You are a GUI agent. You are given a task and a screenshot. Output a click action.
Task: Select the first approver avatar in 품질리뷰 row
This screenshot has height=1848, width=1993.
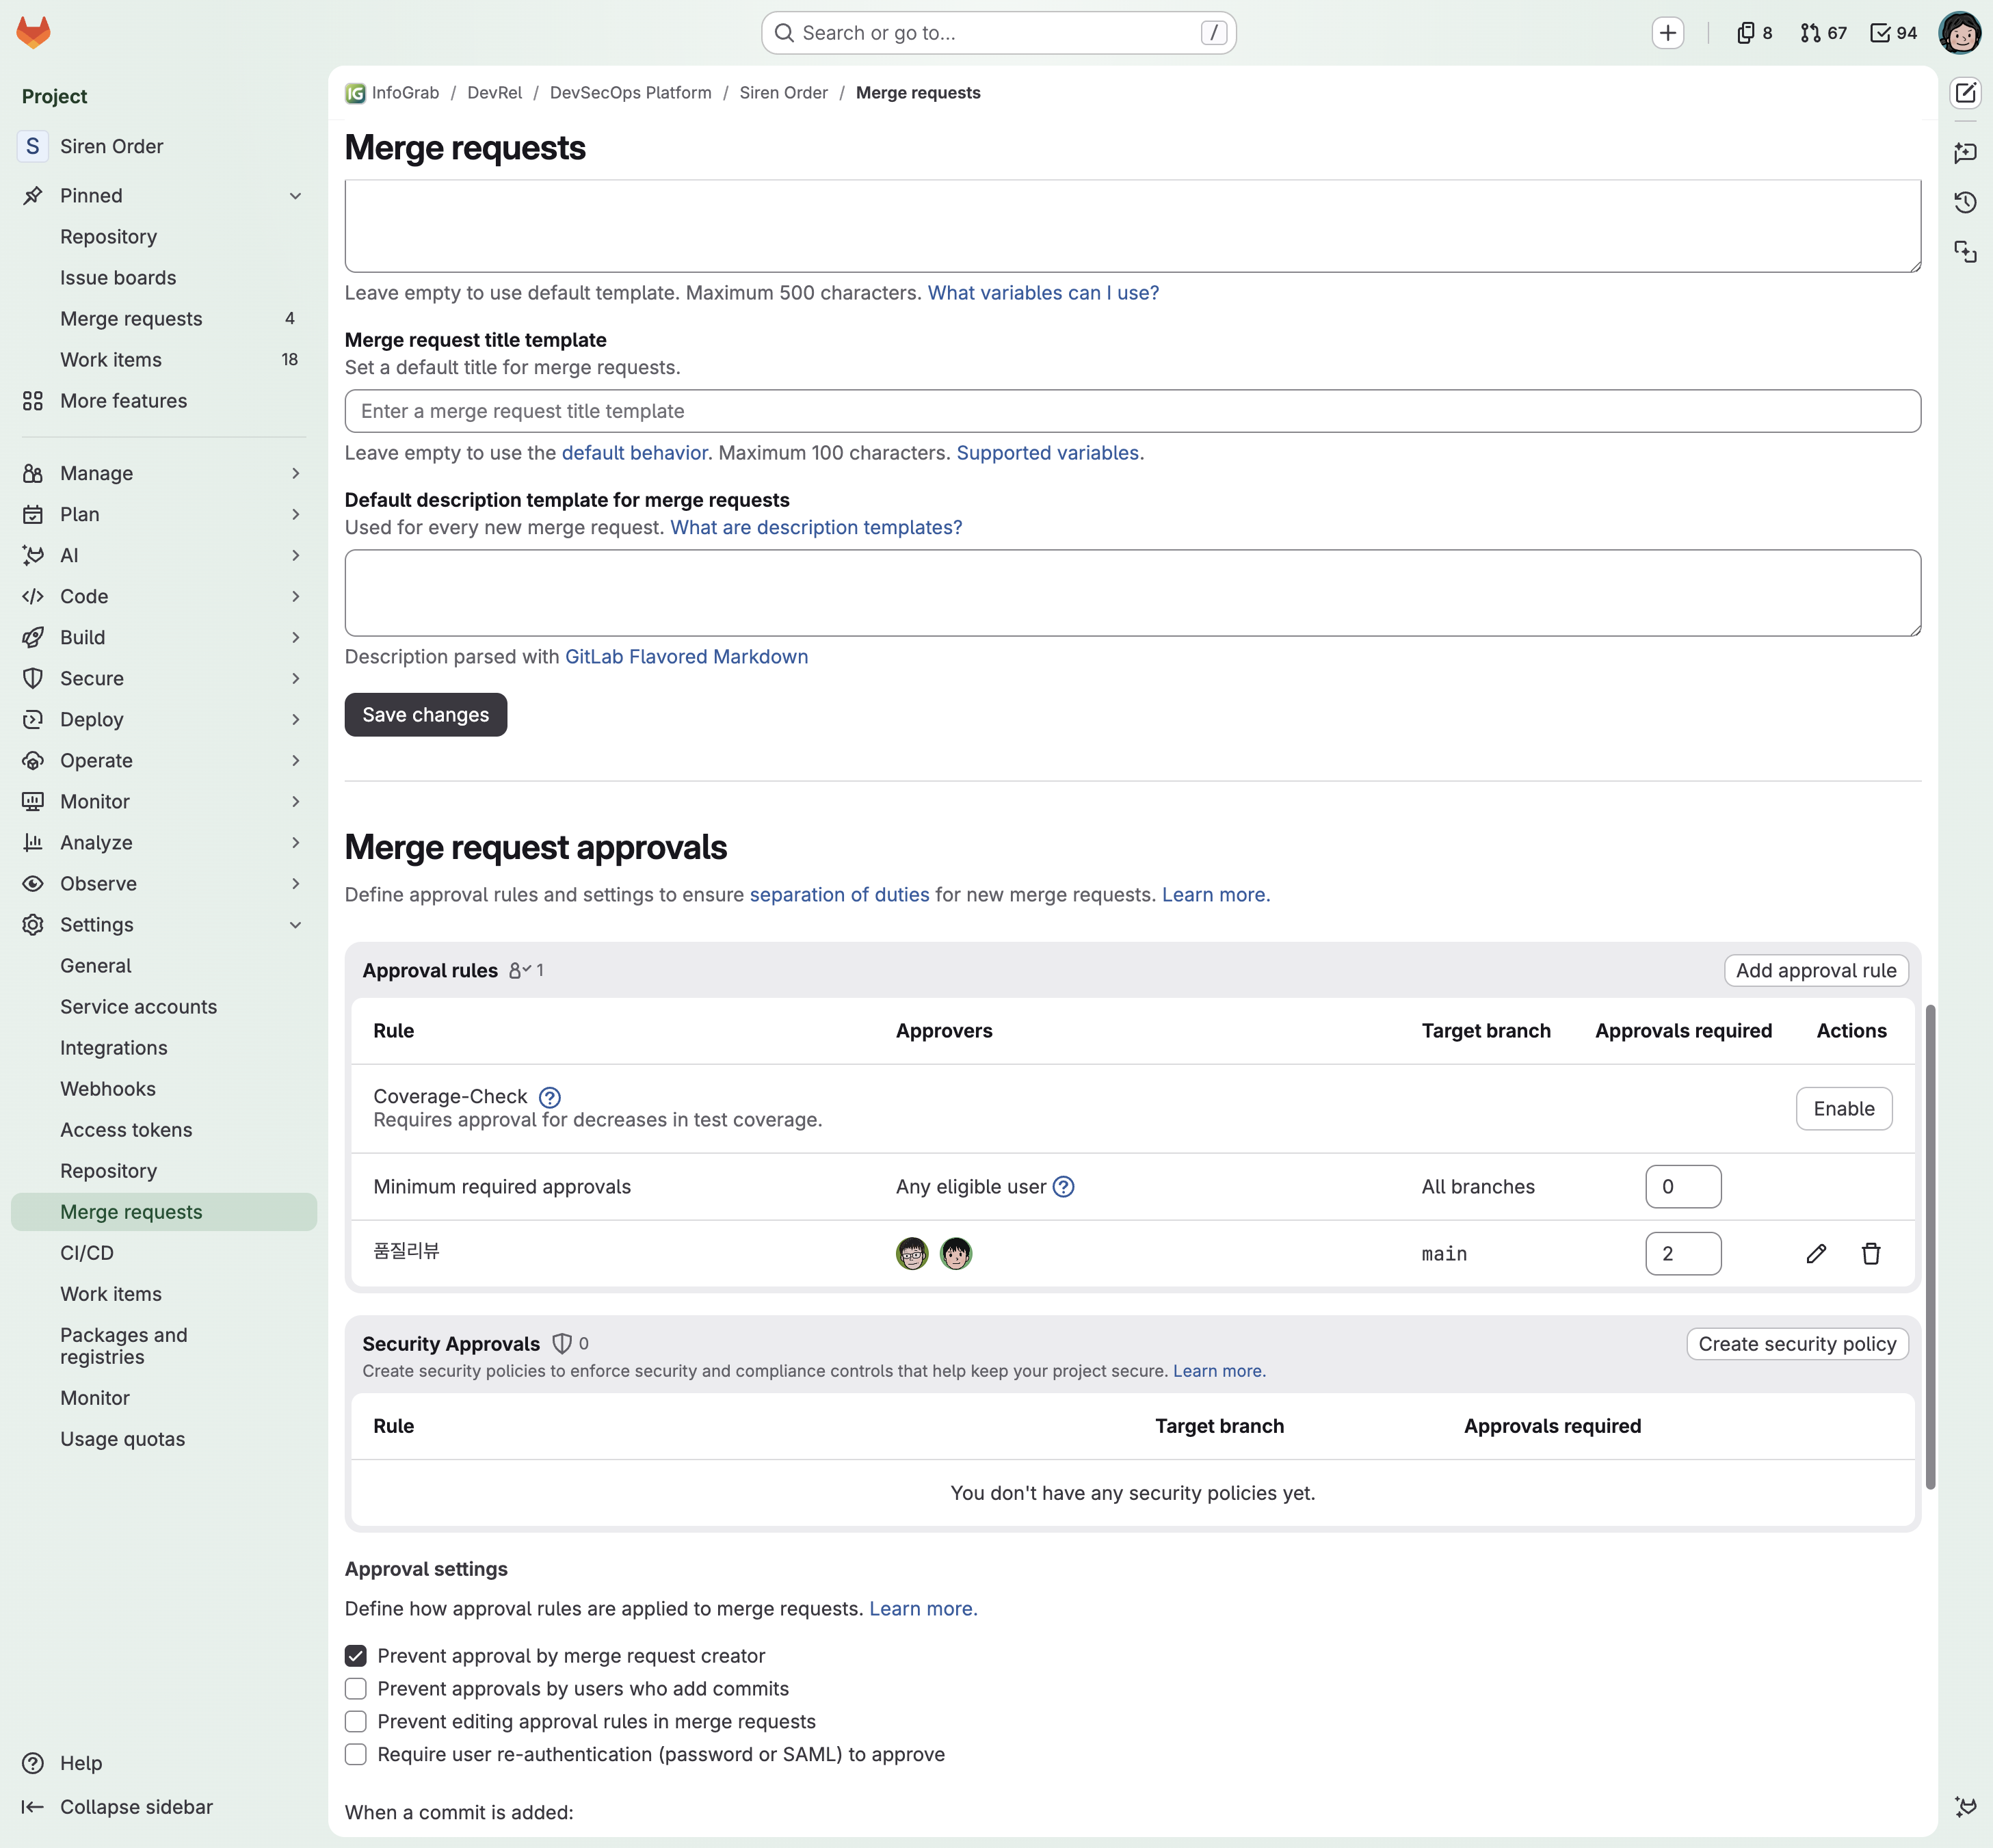[x=912, y=1253]
